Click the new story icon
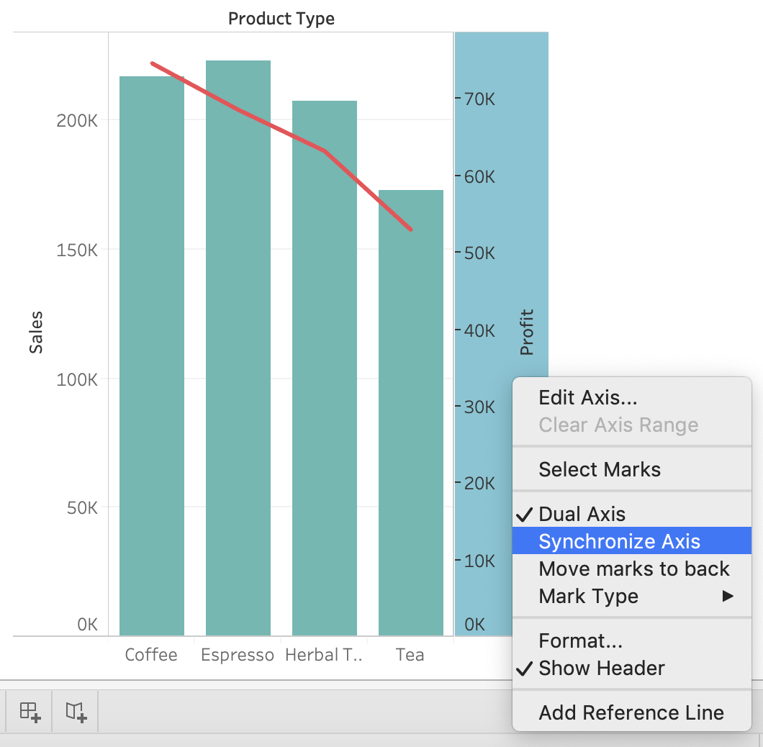This screenshot has height=747, width=763. pyautogui.click(x=74, y=712)
